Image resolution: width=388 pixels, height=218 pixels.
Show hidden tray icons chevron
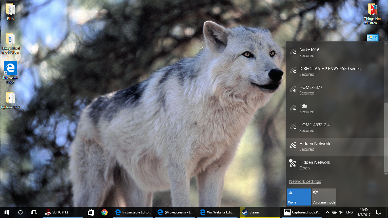pyautogui.click(x=327, y=212)
